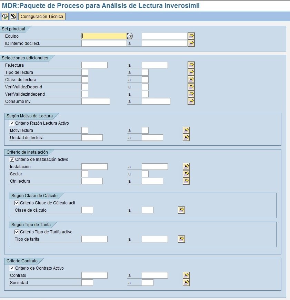Open multiple selection for Unidad de lectura

(187, 137)
